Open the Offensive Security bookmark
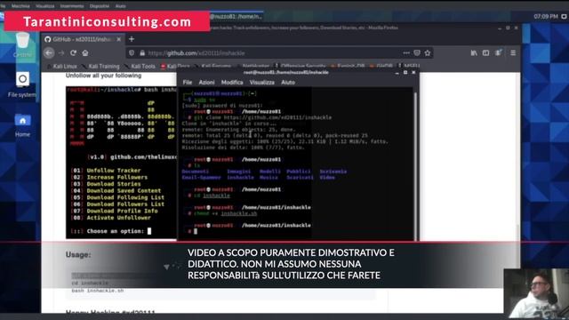 click(301, 67)
